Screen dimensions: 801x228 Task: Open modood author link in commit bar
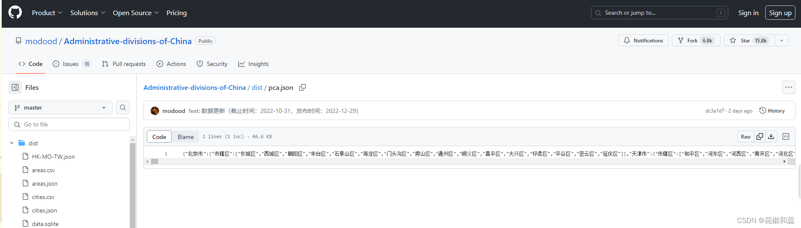[174, 111]
